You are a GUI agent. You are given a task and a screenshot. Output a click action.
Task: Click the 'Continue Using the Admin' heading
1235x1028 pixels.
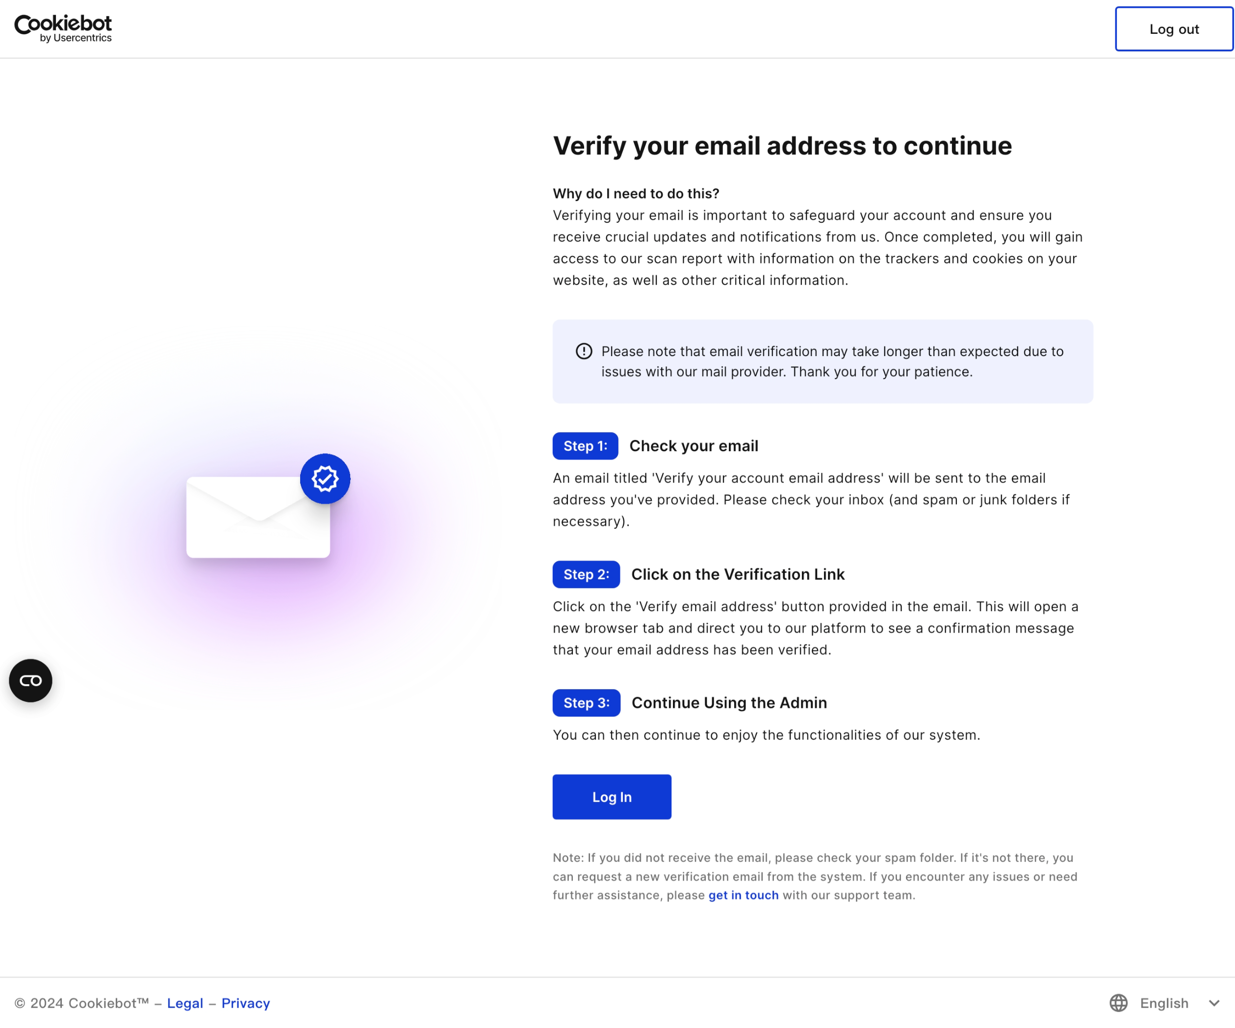click(x=729, y=703)
